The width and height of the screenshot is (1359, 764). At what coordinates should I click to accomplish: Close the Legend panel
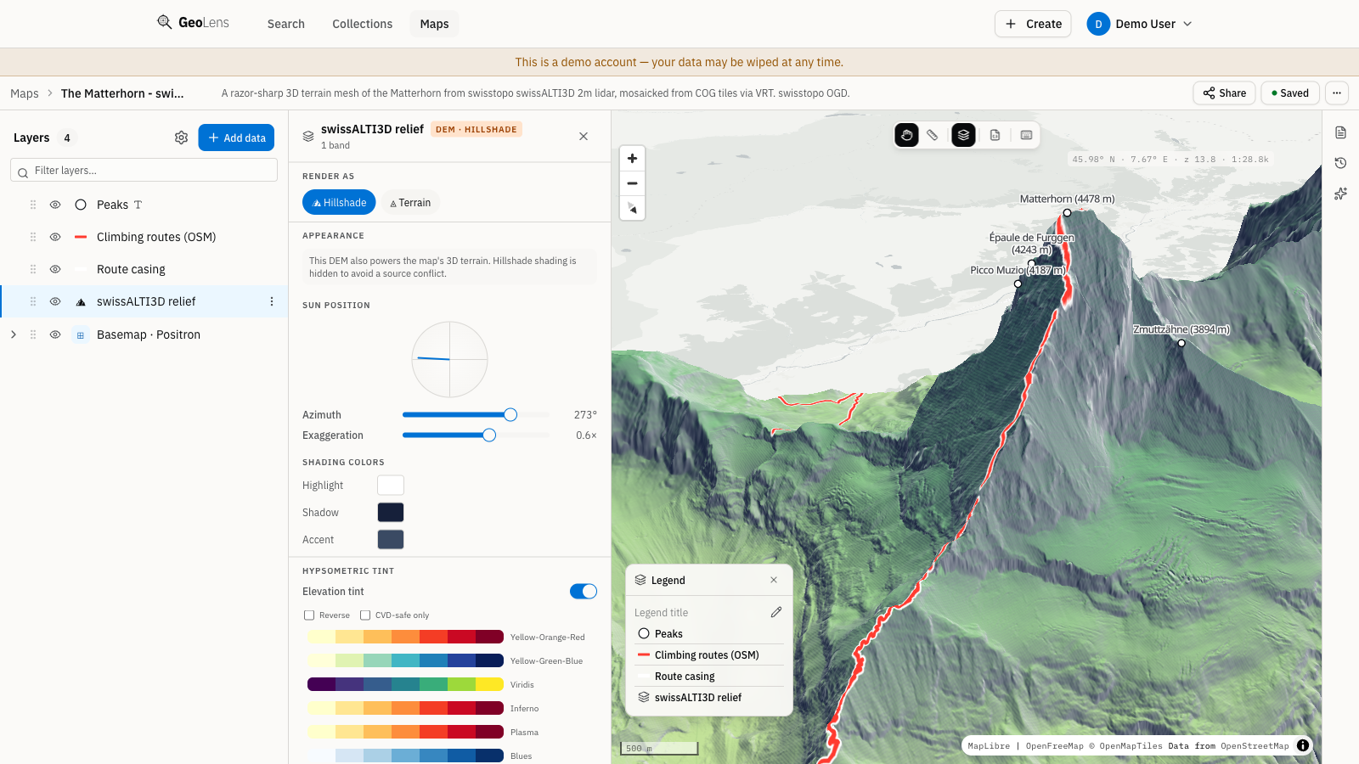click(x=774, y=580)
